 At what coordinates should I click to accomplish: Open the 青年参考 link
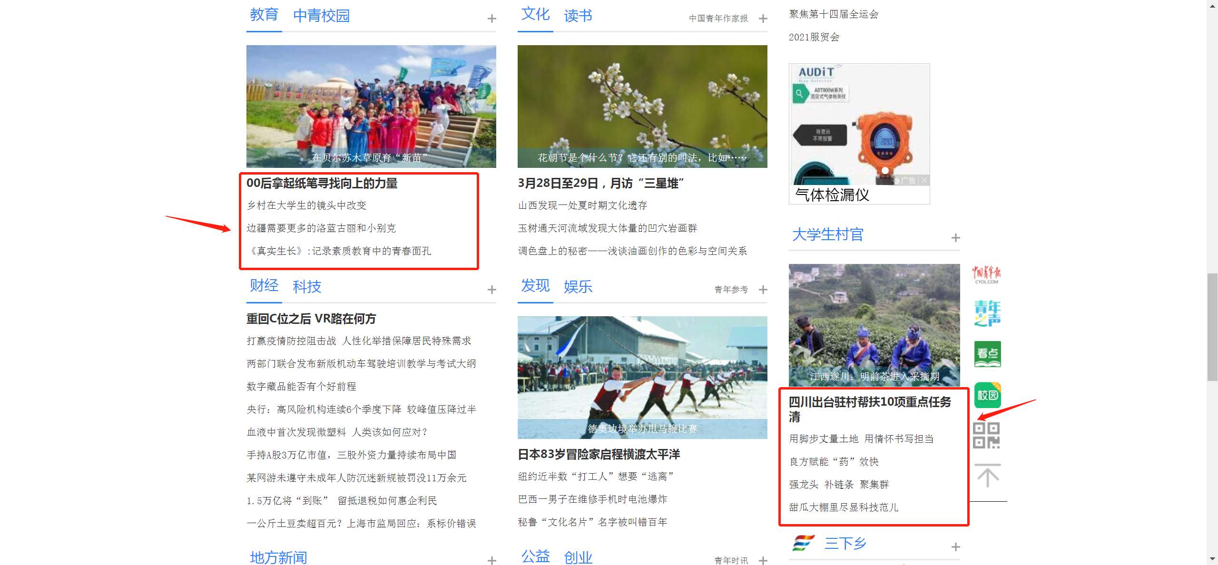pyautogui.click(x=731, y=290)
